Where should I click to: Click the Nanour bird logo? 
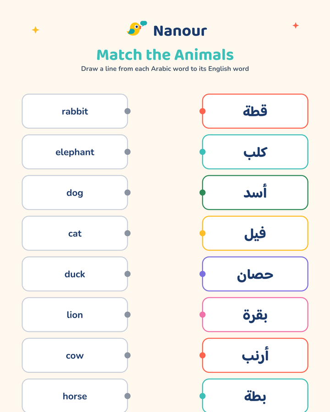pos(137,28)
